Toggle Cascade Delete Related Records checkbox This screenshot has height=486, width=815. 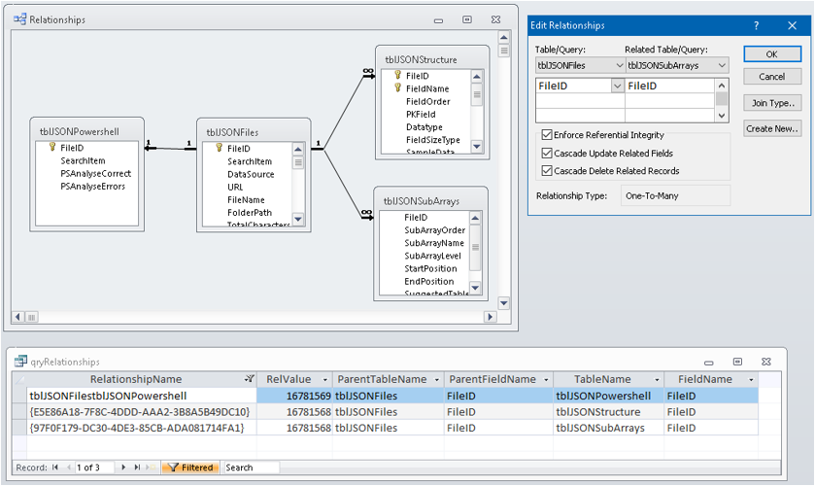pos(546,170)
